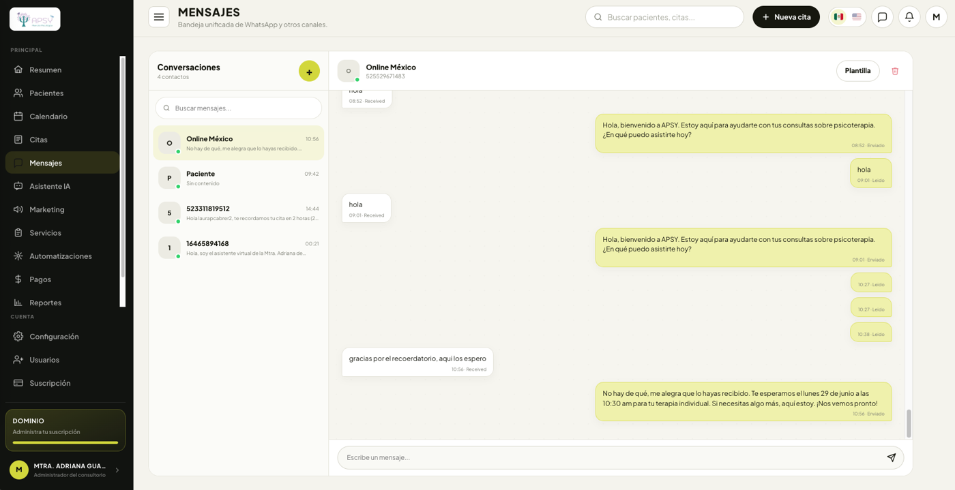Delete conversation with red trash icon
This screenshot has height=490, width=955.
click(895, 71)
